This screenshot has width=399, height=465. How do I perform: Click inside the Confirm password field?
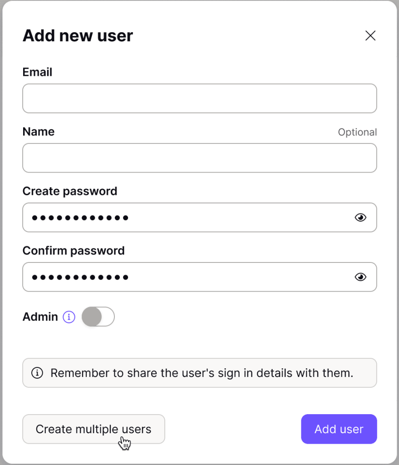point(182,277)
